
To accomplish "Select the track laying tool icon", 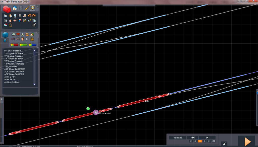I will click(x=21, y=8).
